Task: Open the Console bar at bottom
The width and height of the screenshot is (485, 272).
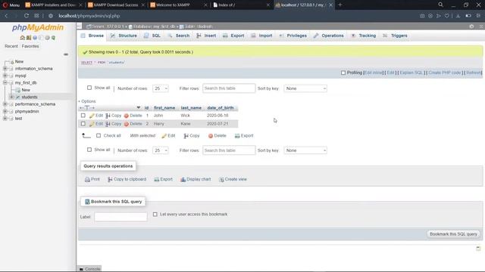Action: pyautogui.click(x=89, y=269)
